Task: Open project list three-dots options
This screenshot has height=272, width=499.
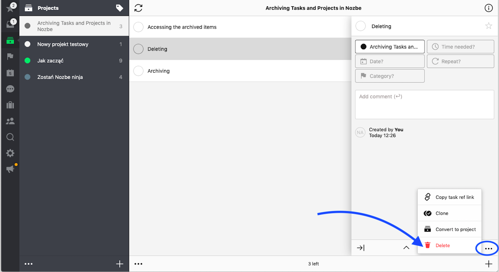Action: point(29,264)
